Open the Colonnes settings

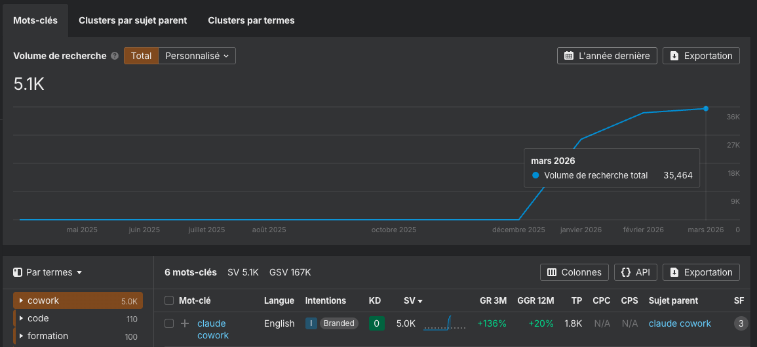pos(575,272)
